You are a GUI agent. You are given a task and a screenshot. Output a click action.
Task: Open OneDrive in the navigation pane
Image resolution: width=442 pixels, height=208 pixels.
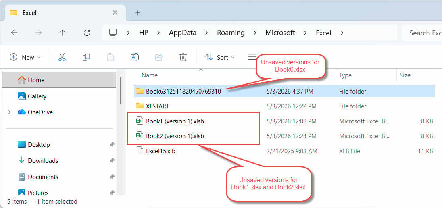(40, 112)
